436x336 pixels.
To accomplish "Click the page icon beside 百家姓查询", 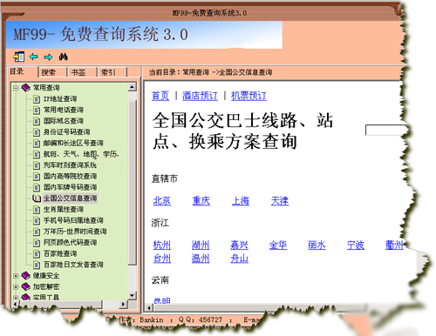I will click(37, 254).
